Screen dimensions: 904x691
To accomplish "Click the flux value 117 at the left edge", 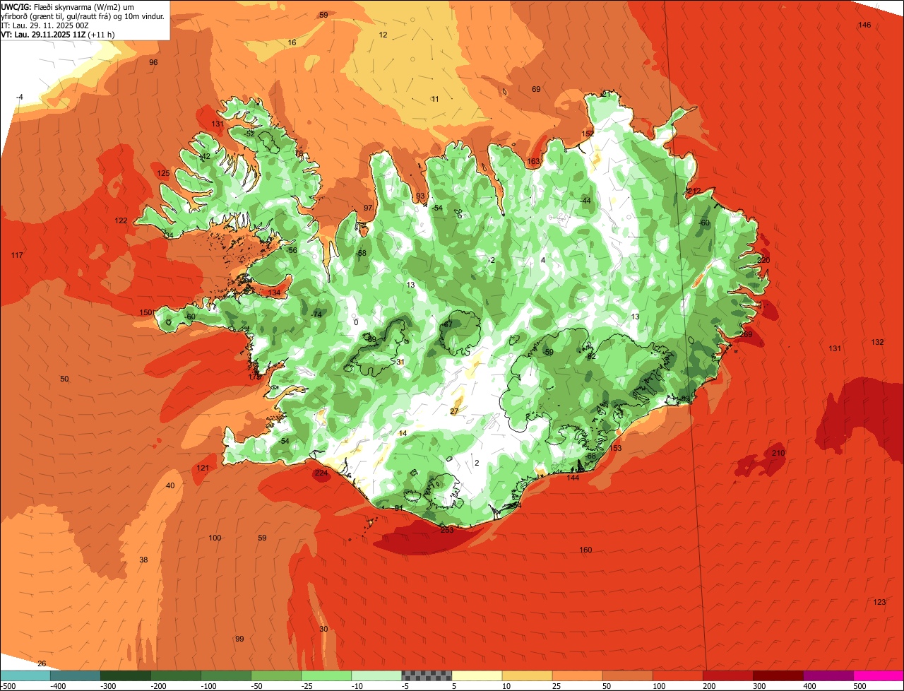I will [18, 255].
